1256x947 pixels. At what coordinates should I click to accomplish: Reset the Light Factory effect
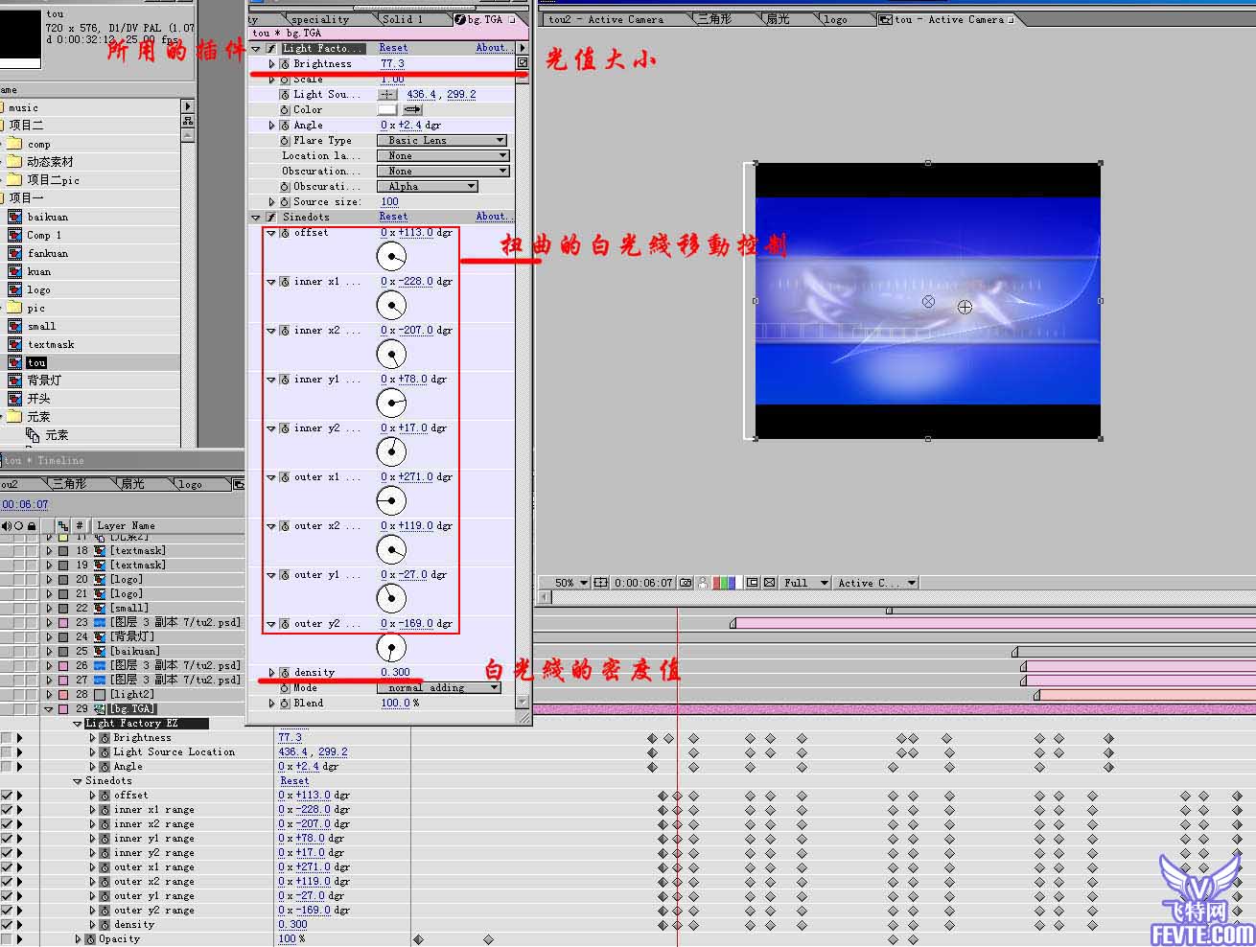393,48
